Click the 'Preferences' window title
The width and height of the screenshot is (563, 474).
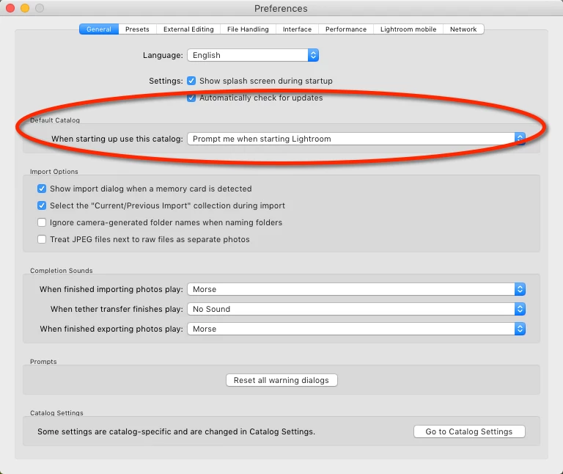tap(281, 8)
